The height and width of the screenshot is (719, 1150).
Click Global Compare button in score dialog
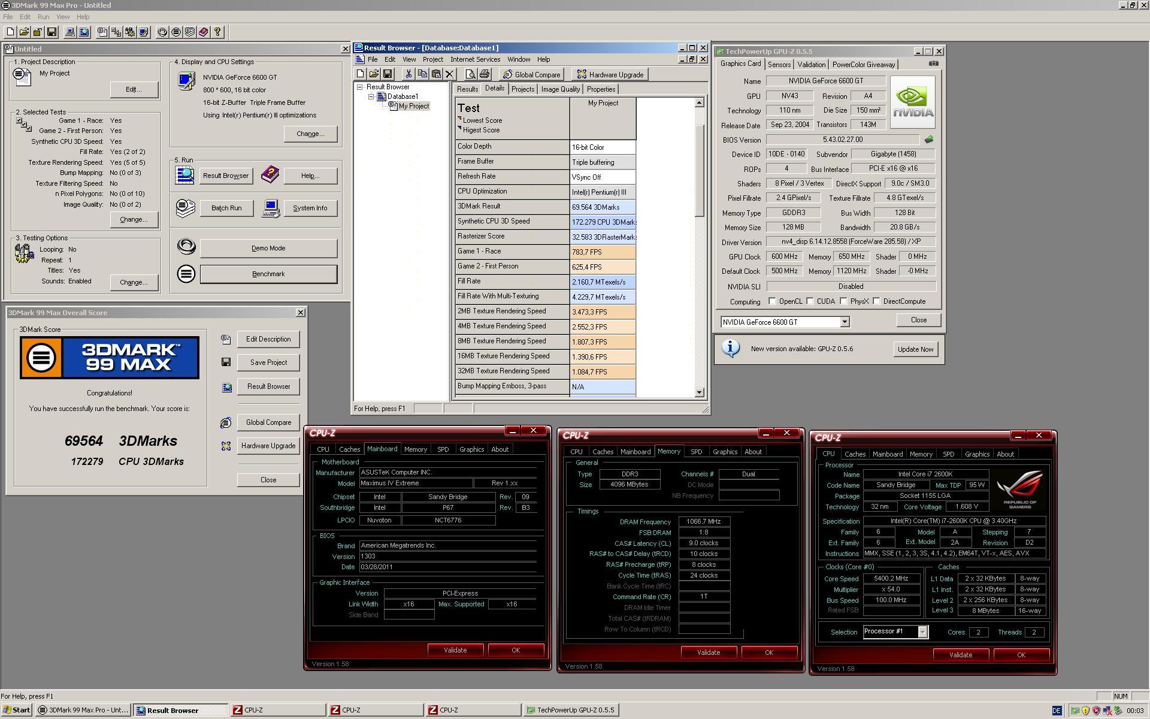268,422
